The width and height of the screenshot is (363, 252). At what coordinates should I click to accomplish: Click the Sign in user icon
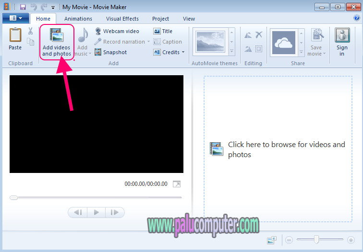[342, 35]
